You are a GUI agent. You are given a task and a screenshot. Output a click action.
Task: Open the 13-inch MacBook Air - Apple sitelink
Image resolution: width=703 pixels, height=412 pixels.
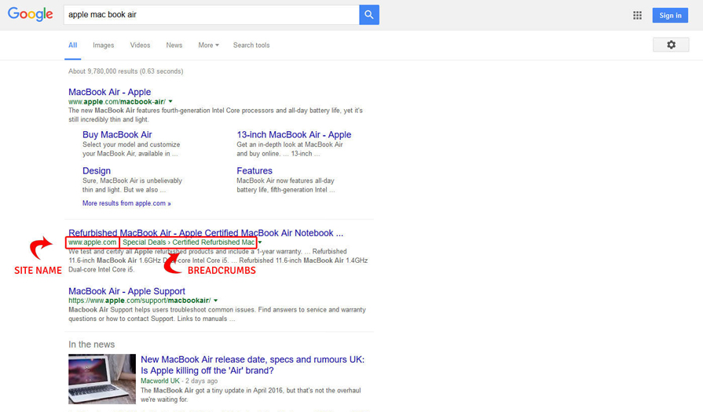pyautogui.click(x=294, y=135)
